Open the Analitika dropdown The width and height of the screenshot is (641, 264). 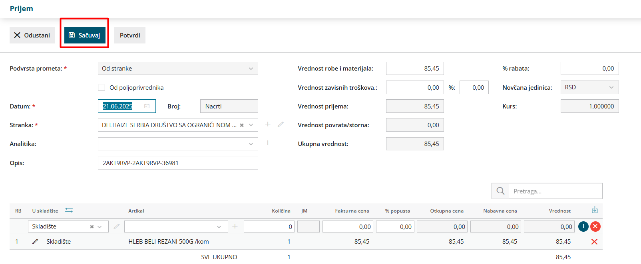pyautogui.click(x=178, y=144)
